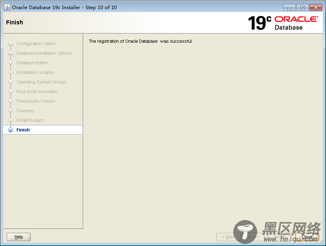Click the registration successful message text

(141, 41)
